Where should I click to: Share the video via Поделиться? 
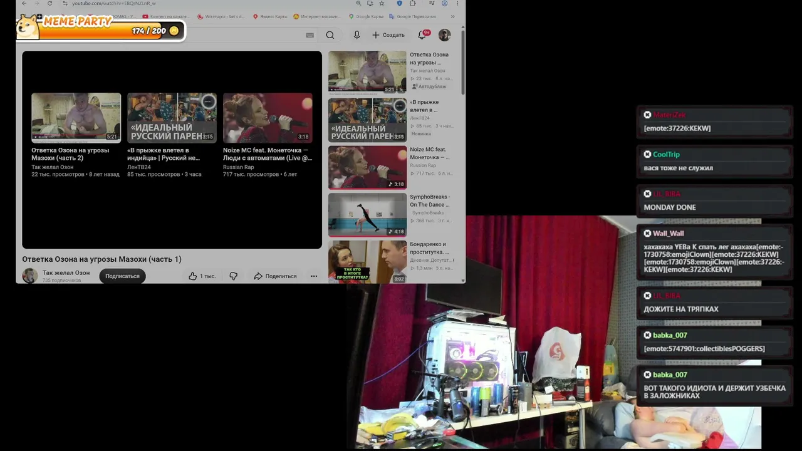[275, 276]
